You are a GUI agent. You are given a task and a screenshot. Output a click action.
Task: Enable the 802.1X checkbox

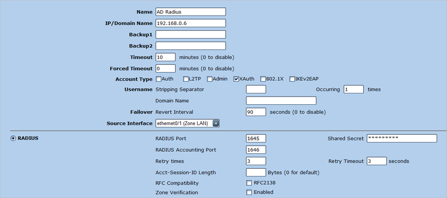click(263, 79)
